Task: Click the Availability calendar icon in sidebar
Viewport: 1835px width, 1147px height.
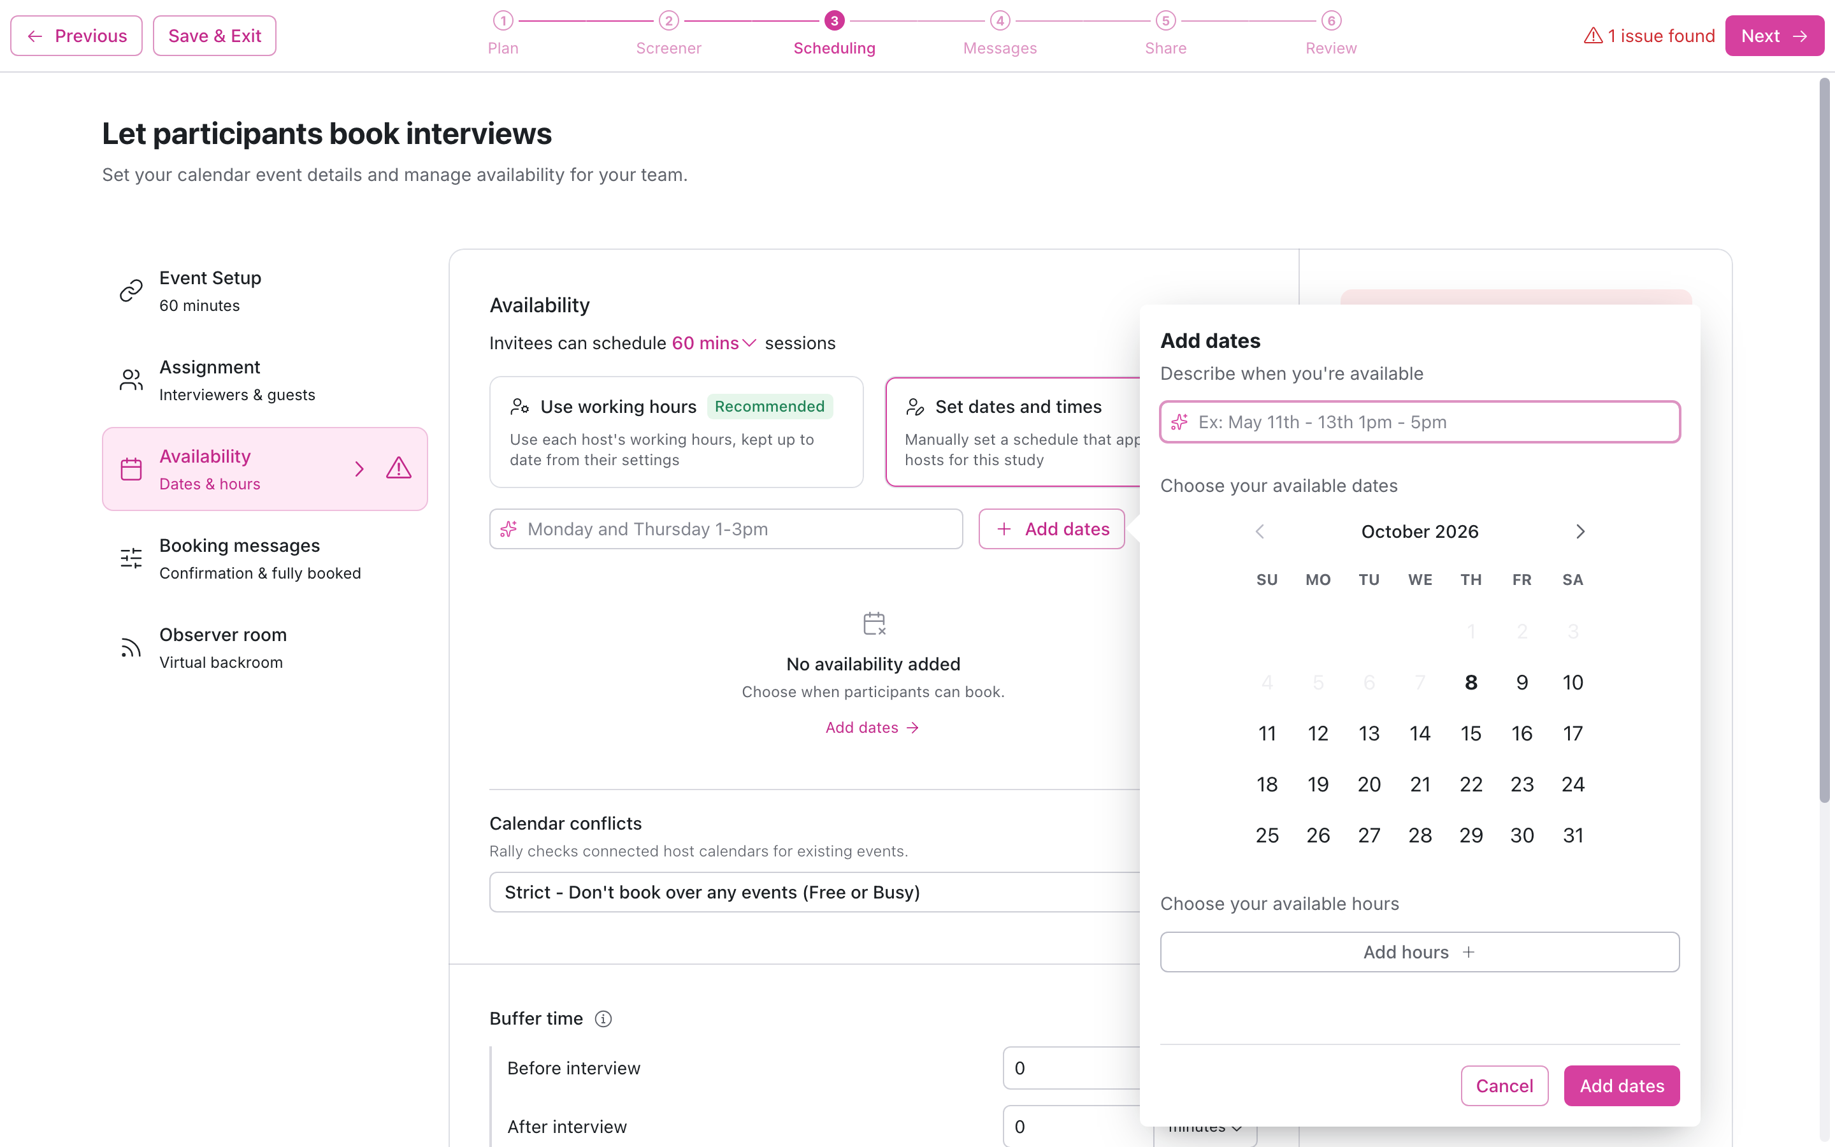Action: pyautogui.click(x=131, y=469)
